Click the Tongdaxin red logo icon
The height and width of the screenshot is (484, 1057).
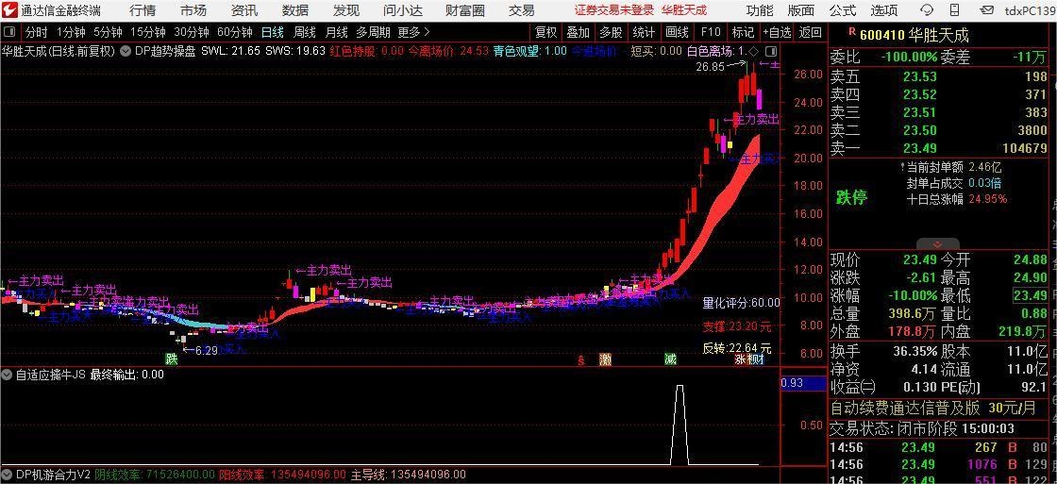point(9,10)
